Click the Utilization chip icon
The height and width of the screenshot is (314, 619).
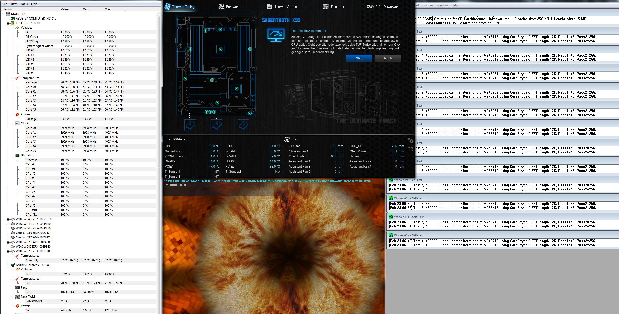pos(17,155)
